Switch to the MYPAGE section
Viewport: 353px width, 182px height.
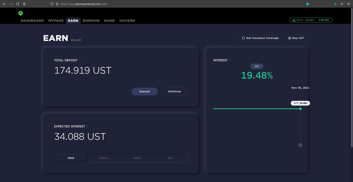coord(56,21)
